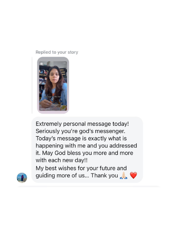Open the sender's round profile avatar
The image size is (172, 242).
[x=22, y=178]
